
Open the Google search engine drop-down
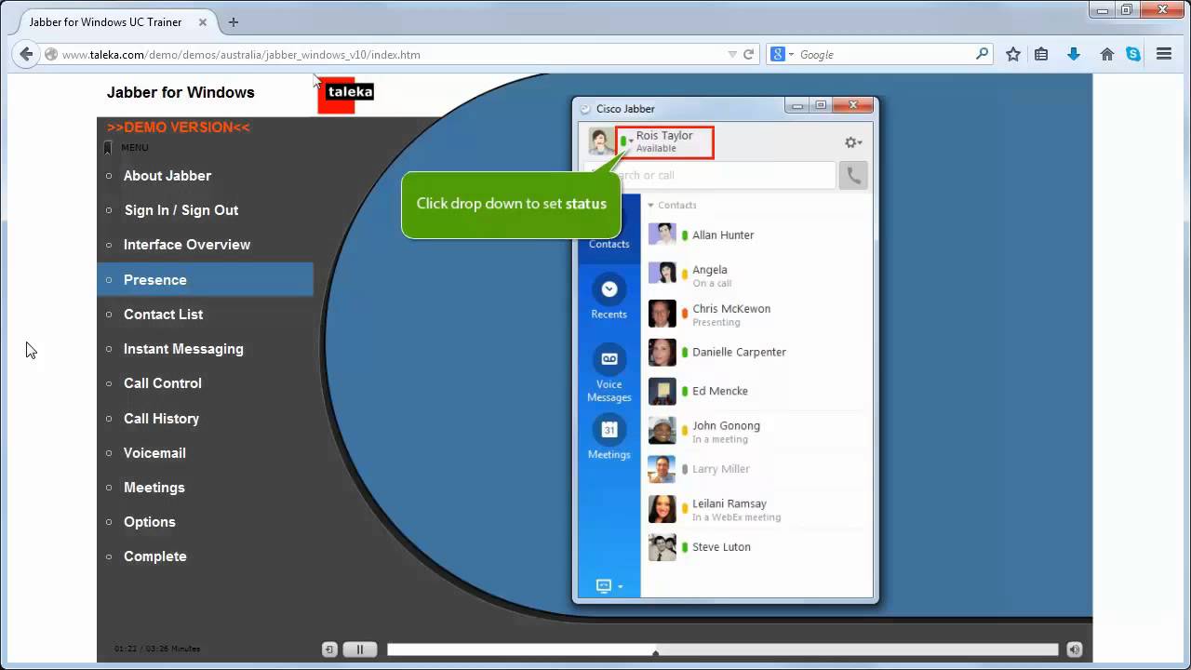(783, 55)
